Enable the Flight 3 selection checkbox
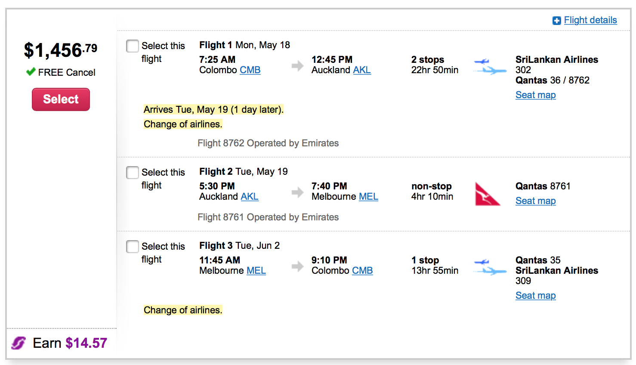Viewport: 636px width, 365px height. 133,247
